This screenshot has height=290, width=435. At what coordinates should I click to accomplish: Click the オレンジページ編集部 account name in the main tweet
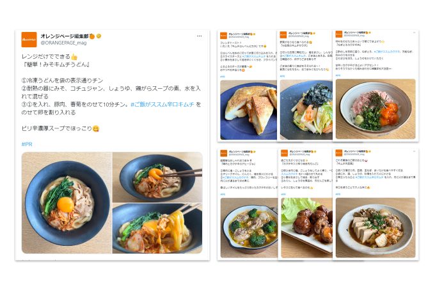[x=65, y=36]
